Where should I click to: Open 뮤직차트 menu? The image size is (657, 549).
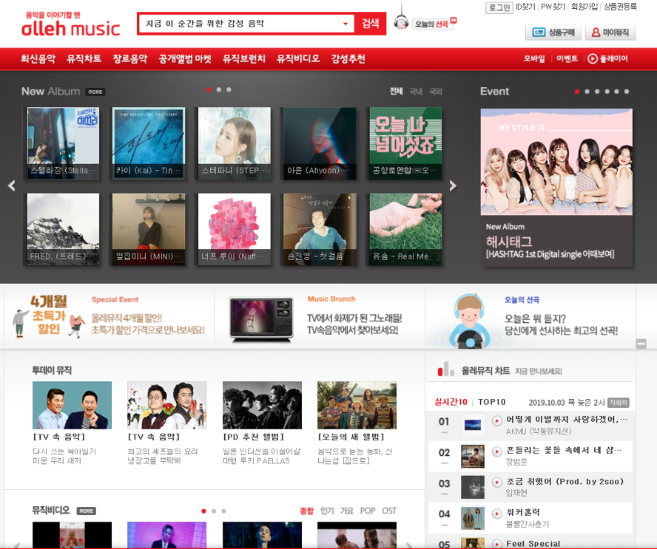[84, 58]
